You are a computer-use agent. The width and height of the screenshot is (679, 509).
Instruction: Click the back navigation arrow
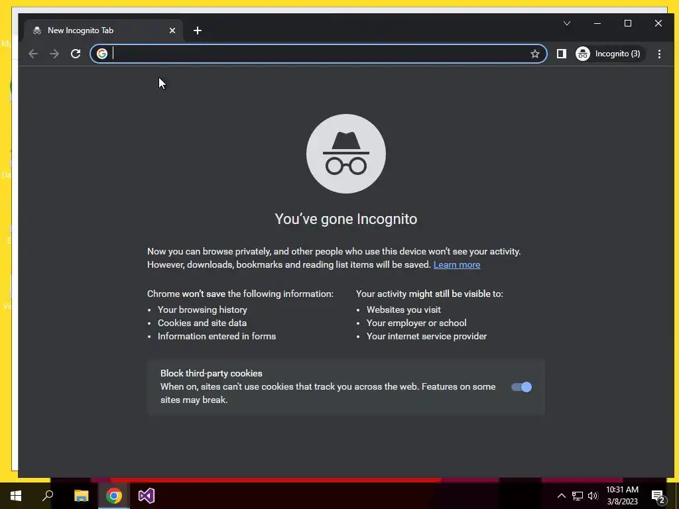pos(33,54)
